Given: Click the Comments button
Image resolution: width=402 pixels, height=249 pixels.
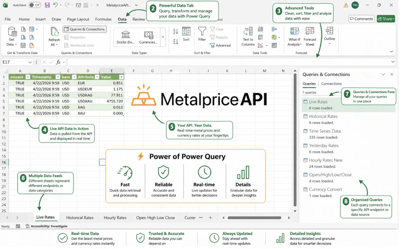Looking at the screenshot, I should click(361, 19).
